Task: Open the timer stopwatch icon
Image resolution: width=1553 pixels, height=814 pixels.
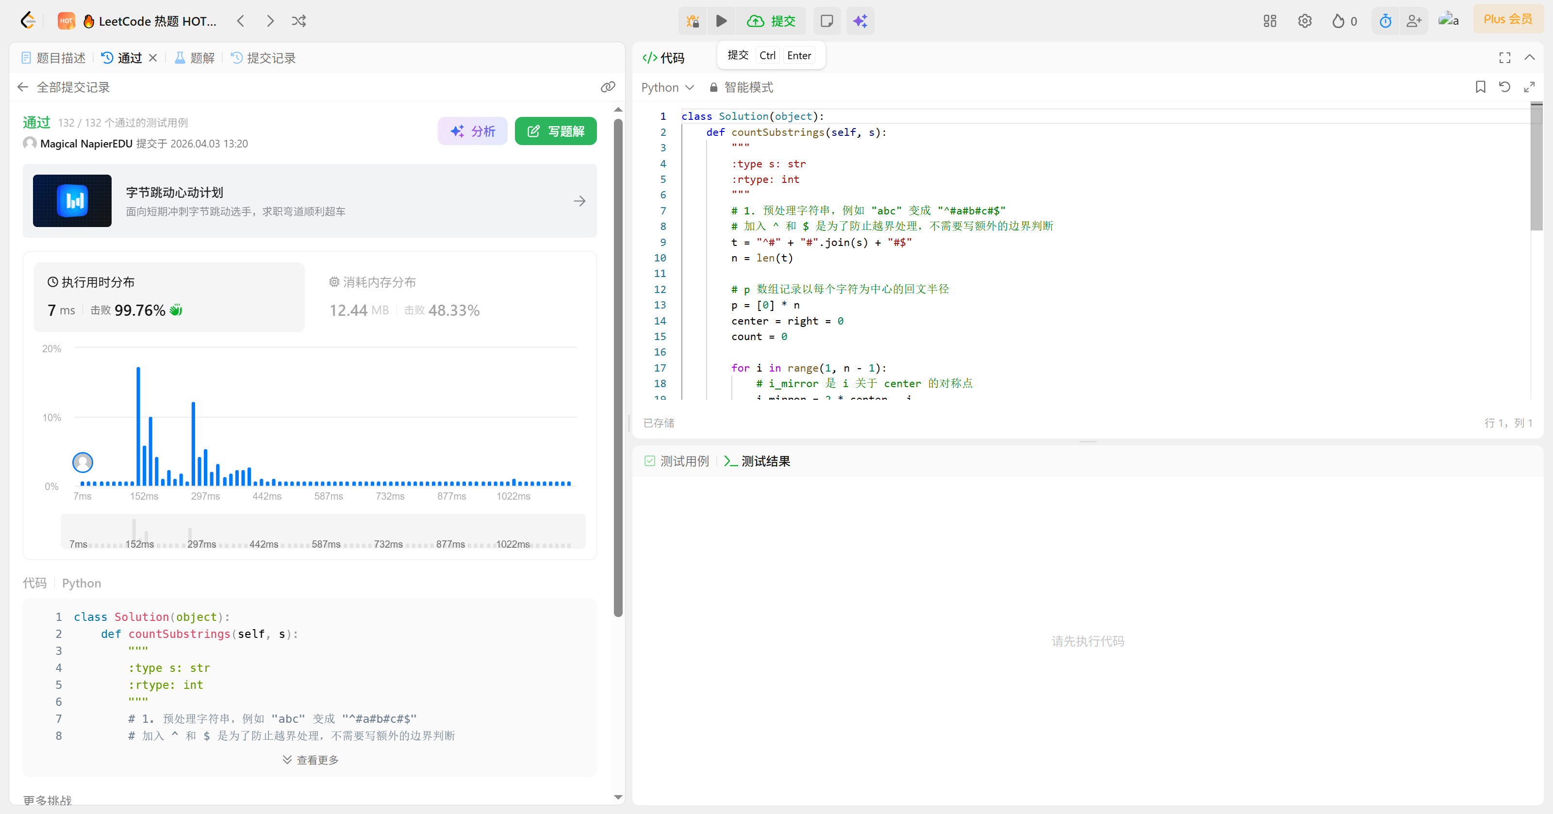Action: [x=1386, y=21]
